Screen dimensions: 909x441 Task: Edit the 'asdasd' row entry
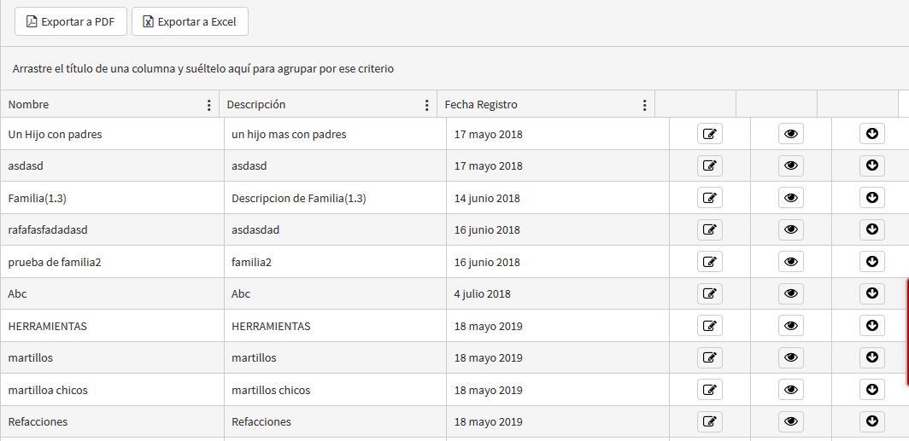coord(709,165)
